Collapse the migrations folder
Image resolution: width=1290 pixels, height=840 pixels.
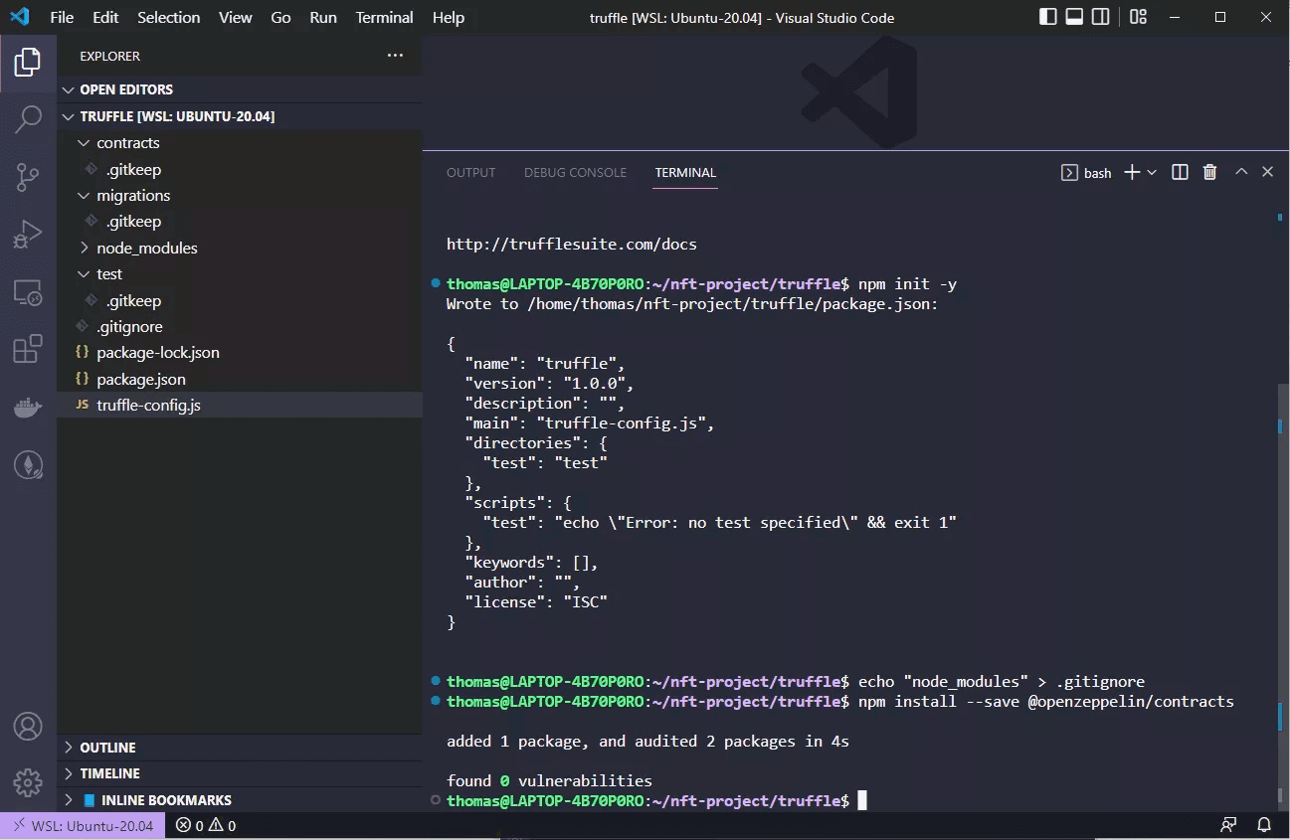click(x=240, y=196)
